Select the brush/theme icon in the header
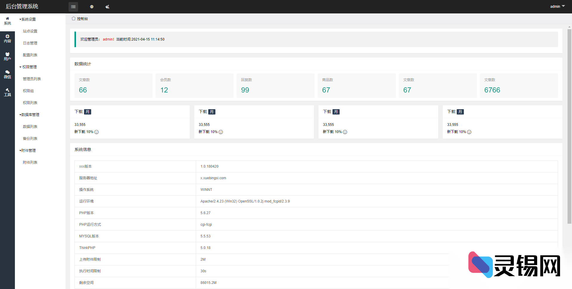This screenshot has width=572, height=289. coord(107,7)
